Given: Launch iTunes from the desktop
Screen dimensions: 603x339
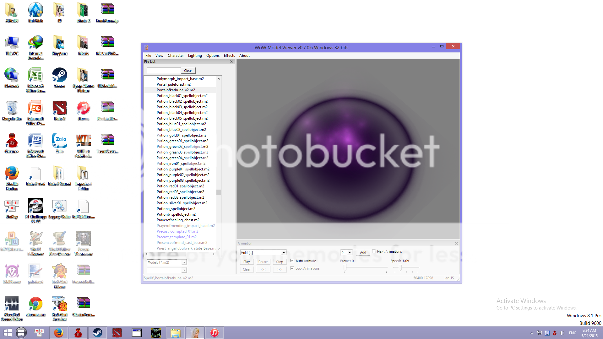Looking at the screenshot, I should click(x=83, y=111).
